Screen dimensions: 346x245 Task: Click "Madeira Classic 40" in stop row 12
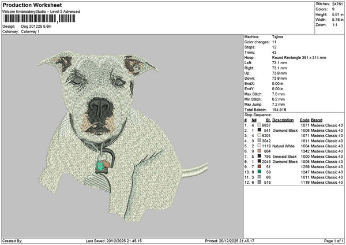coord(327,183)
